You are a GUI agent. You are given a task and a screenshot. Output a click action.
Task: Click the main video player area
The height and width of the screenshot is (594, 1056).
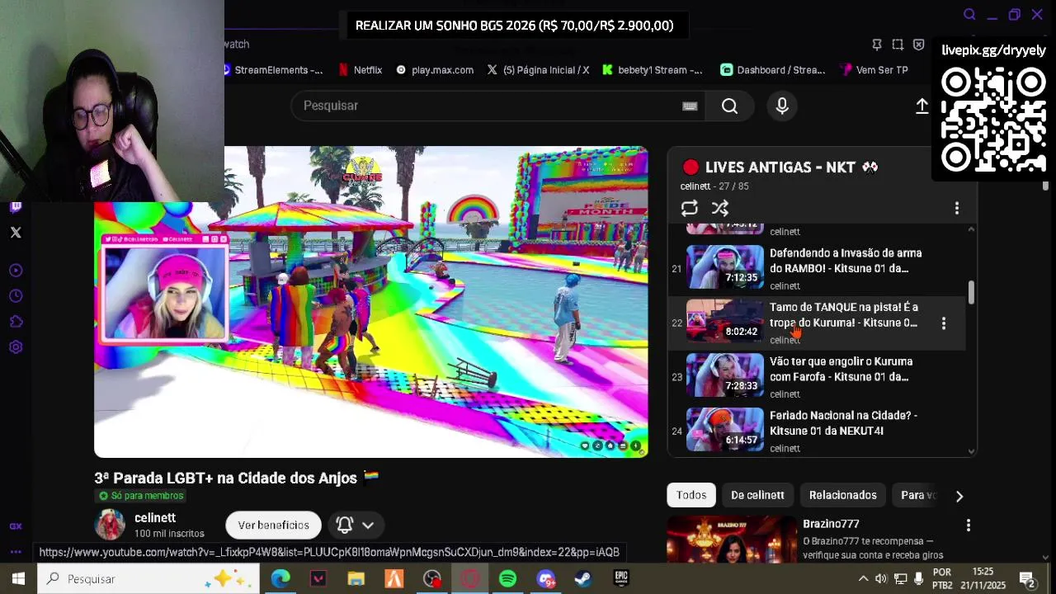pos(370,302)
